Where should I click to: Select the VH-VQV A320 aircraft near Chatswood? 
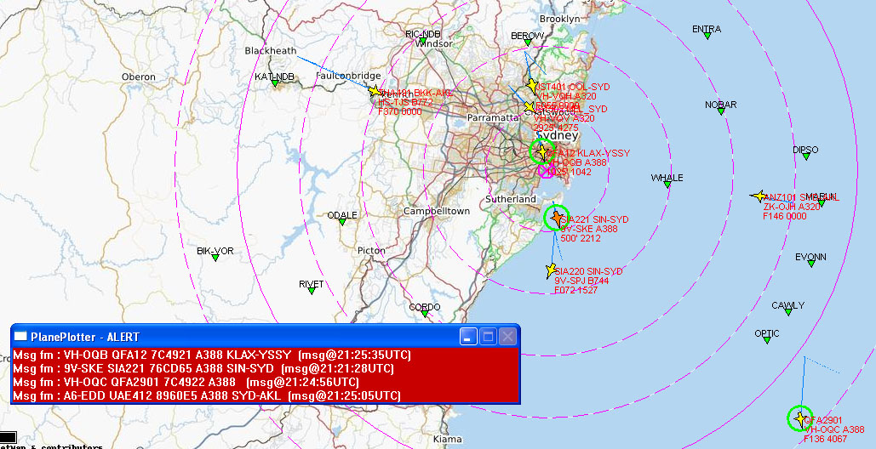coord(529,106)
